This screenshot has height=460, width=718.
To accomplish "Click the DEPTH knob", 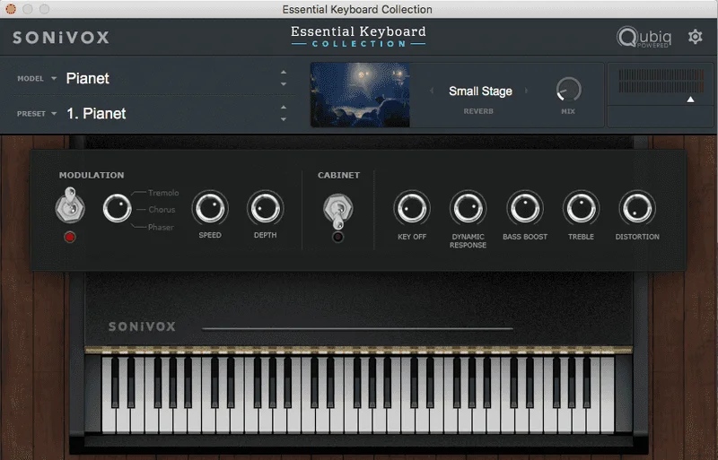I will click(265, 208).
